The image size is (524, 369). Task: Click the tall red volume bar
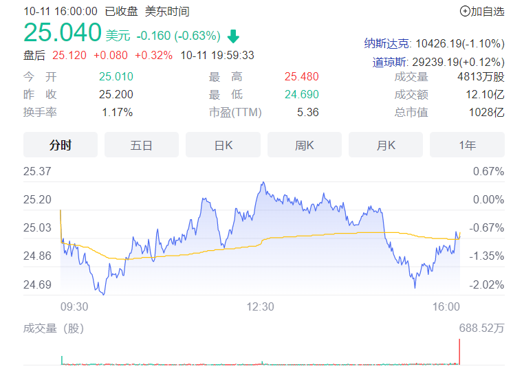(459, 352)
